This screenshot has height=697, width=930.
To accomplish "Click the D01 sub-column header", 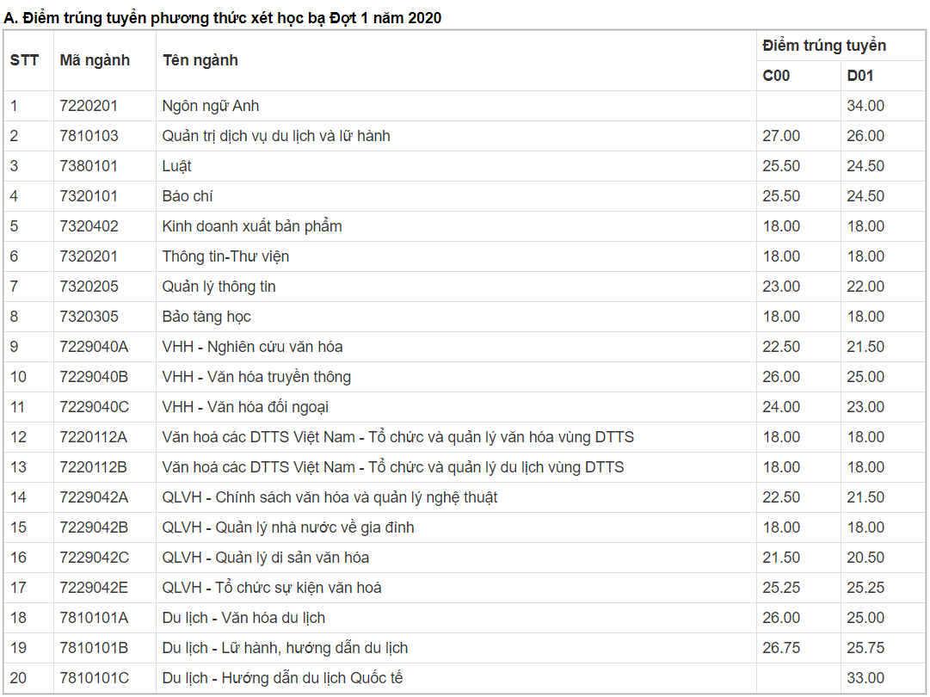I will click(860, 76).
